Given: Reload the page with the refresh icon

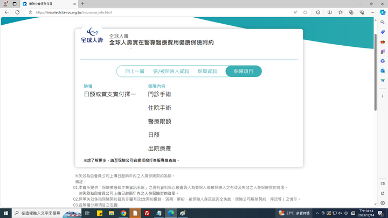Looking at the screenshot, I should click(17, 12).
